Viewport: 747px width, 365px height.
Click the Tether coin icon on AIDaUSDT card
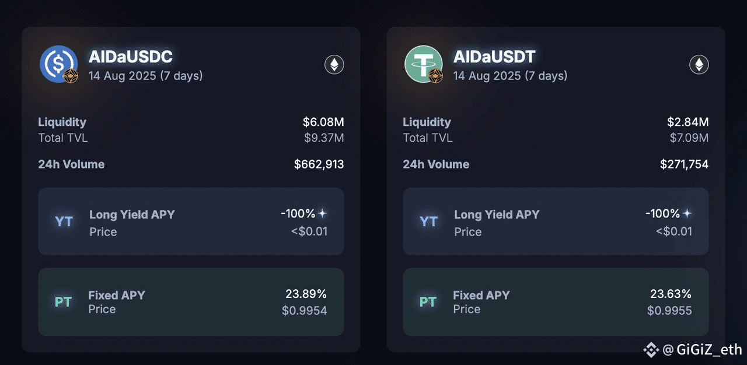(424, 64)
